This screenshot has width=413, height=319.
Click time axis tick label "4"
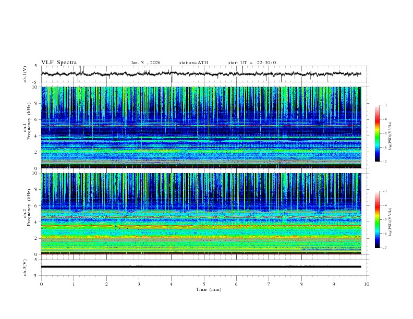coord(172,284)
